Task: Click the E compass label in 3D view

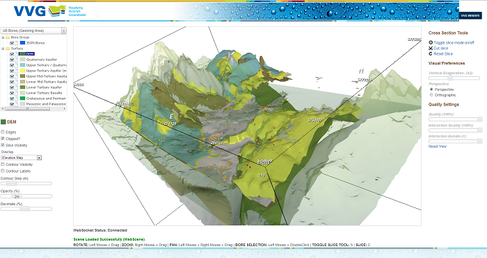Action: tap(171, 117)
